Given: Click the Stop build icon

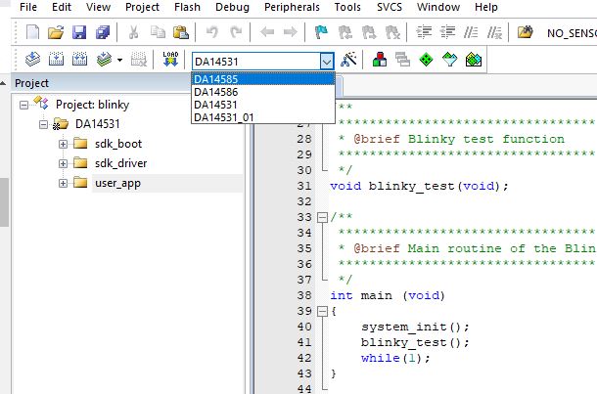Looking at the screenshot, I should coord(139,60).
